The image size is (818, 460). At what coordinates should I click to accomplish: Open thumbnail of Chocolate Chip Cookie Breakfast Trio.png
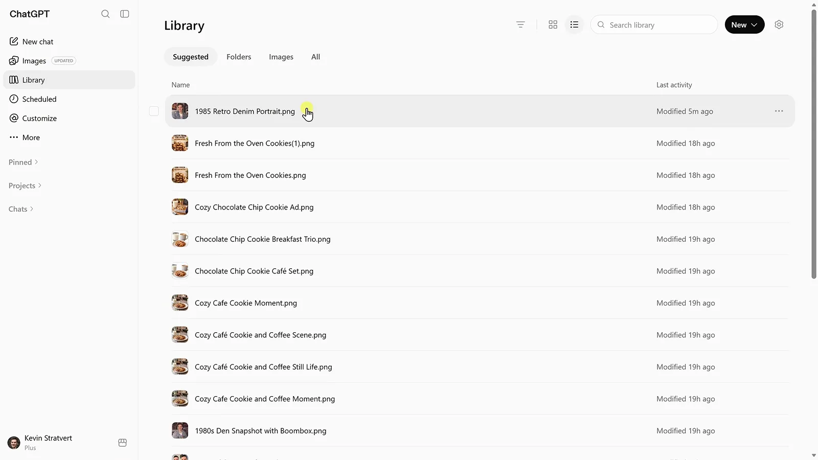click(180, 239)
